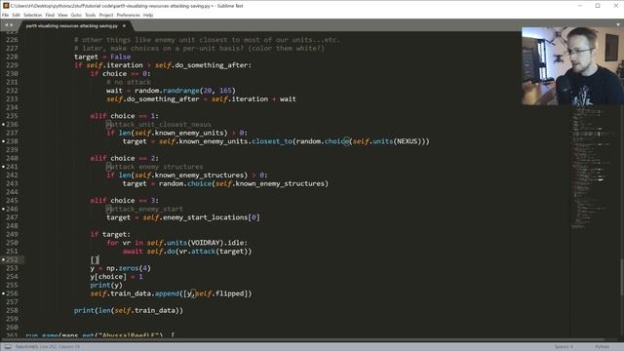Click the modified marker on line 241
Image resolution: width=624 pixels, height=351 pixels.
tap(4, 167)
